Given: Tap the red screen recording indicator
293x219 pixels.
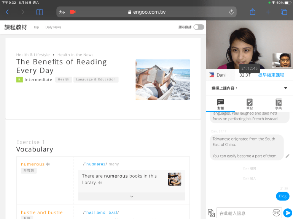Looking at the screenshot, I should point(73,12).
